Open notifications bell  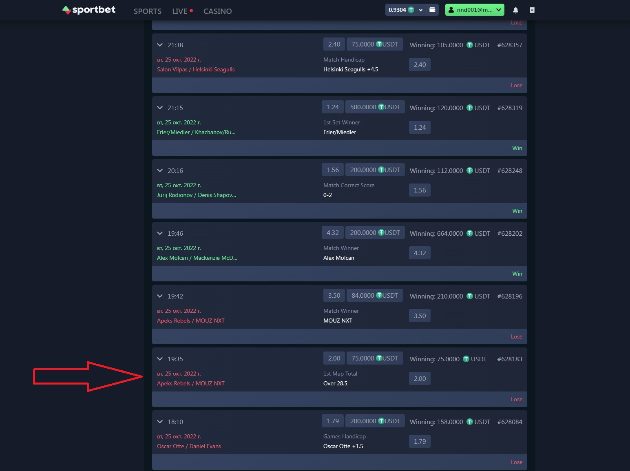[x=515, y=10]
